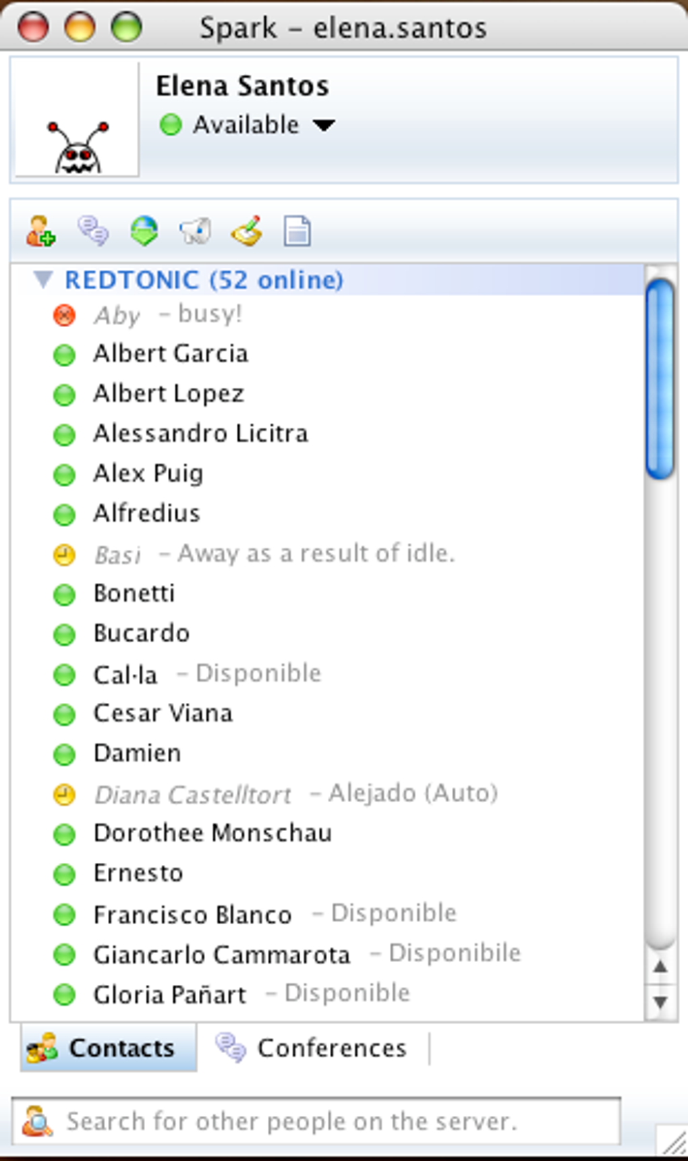Screen dimensions: 688x1161
Task: Click the contact list scrollbar thumb
Action: (660, 378)
